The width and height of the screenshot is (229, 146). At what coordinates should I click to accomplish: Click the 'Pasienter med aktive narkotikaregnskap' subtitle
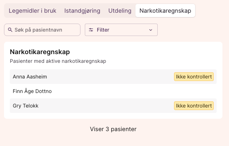[58, 61]
